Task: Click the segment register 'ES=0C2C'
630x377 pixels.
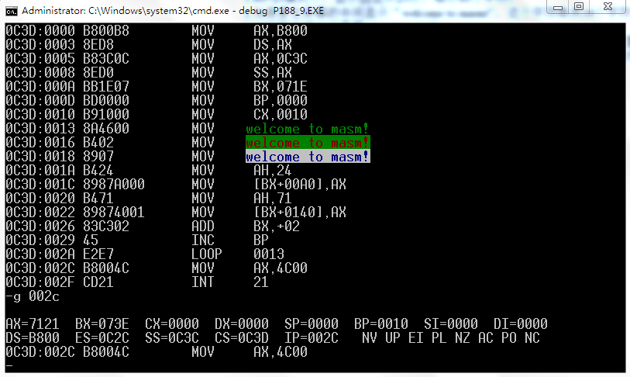Action: (x=102, y=338)
